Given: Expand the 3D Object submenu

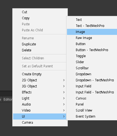Looking at the screenshot, I should point(40,86).
